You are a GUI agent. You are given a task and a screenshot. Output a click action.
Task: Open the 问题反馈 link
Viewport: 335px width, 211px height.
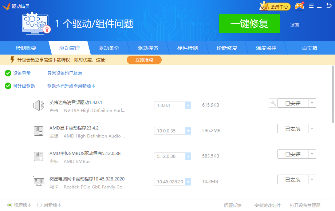point(233,205)
